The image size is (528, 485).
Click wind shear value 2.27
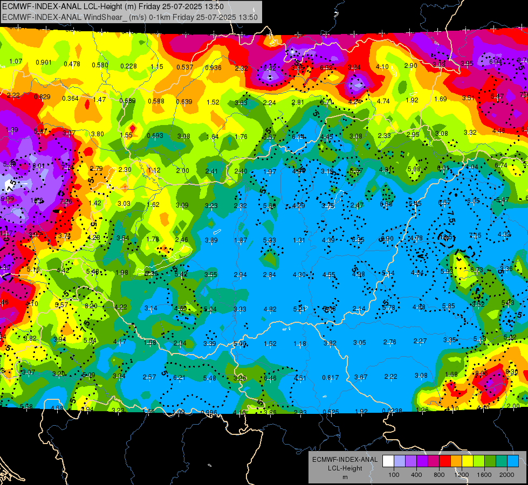pyautogui.click(x=420, y=341)
